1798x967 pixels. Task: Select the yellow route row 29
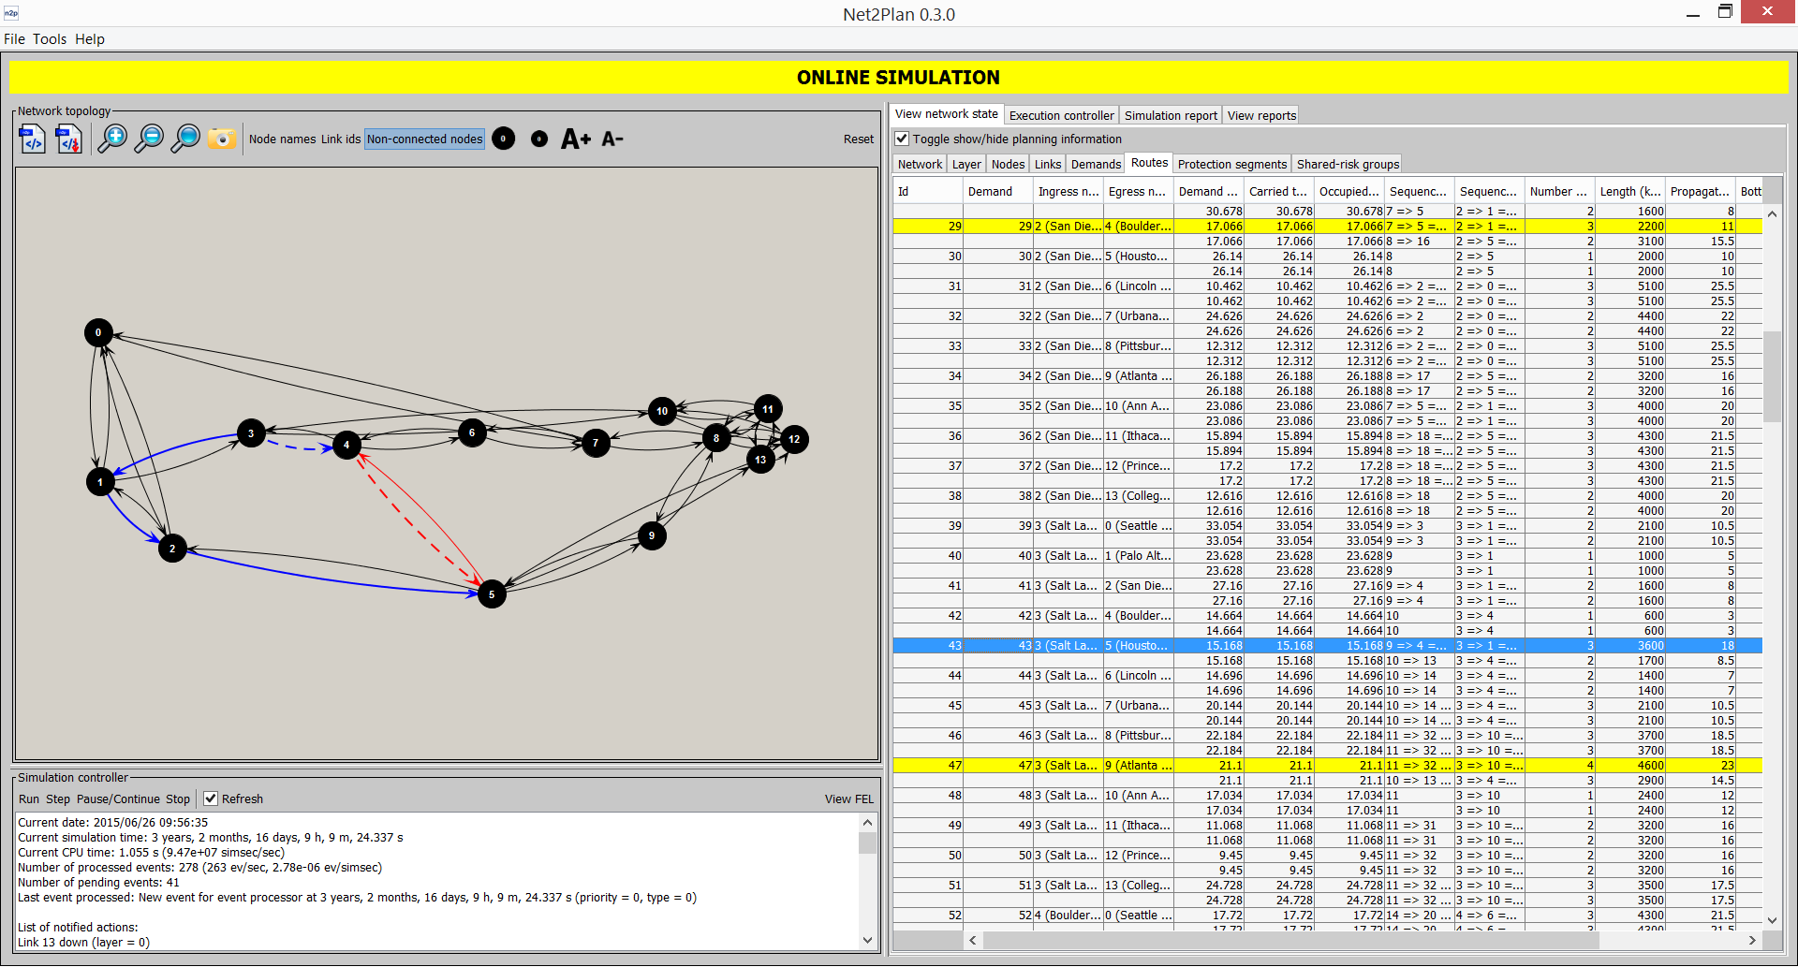pyautogui.click(x=1328, y=226)
